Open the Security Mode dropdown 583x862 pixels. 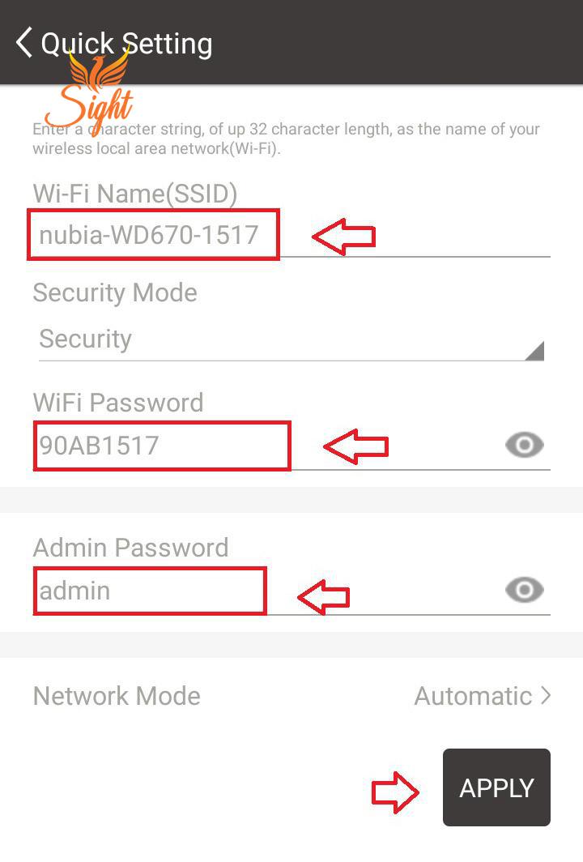pos(291,339)
